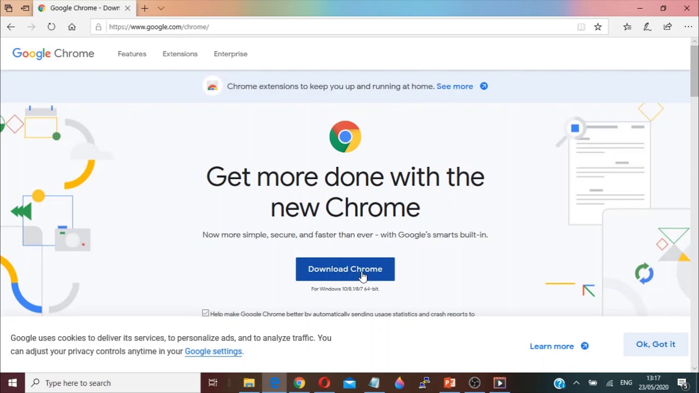
Task: Open PowerPoint from the taskbar
Action: (x=450, y=383)
